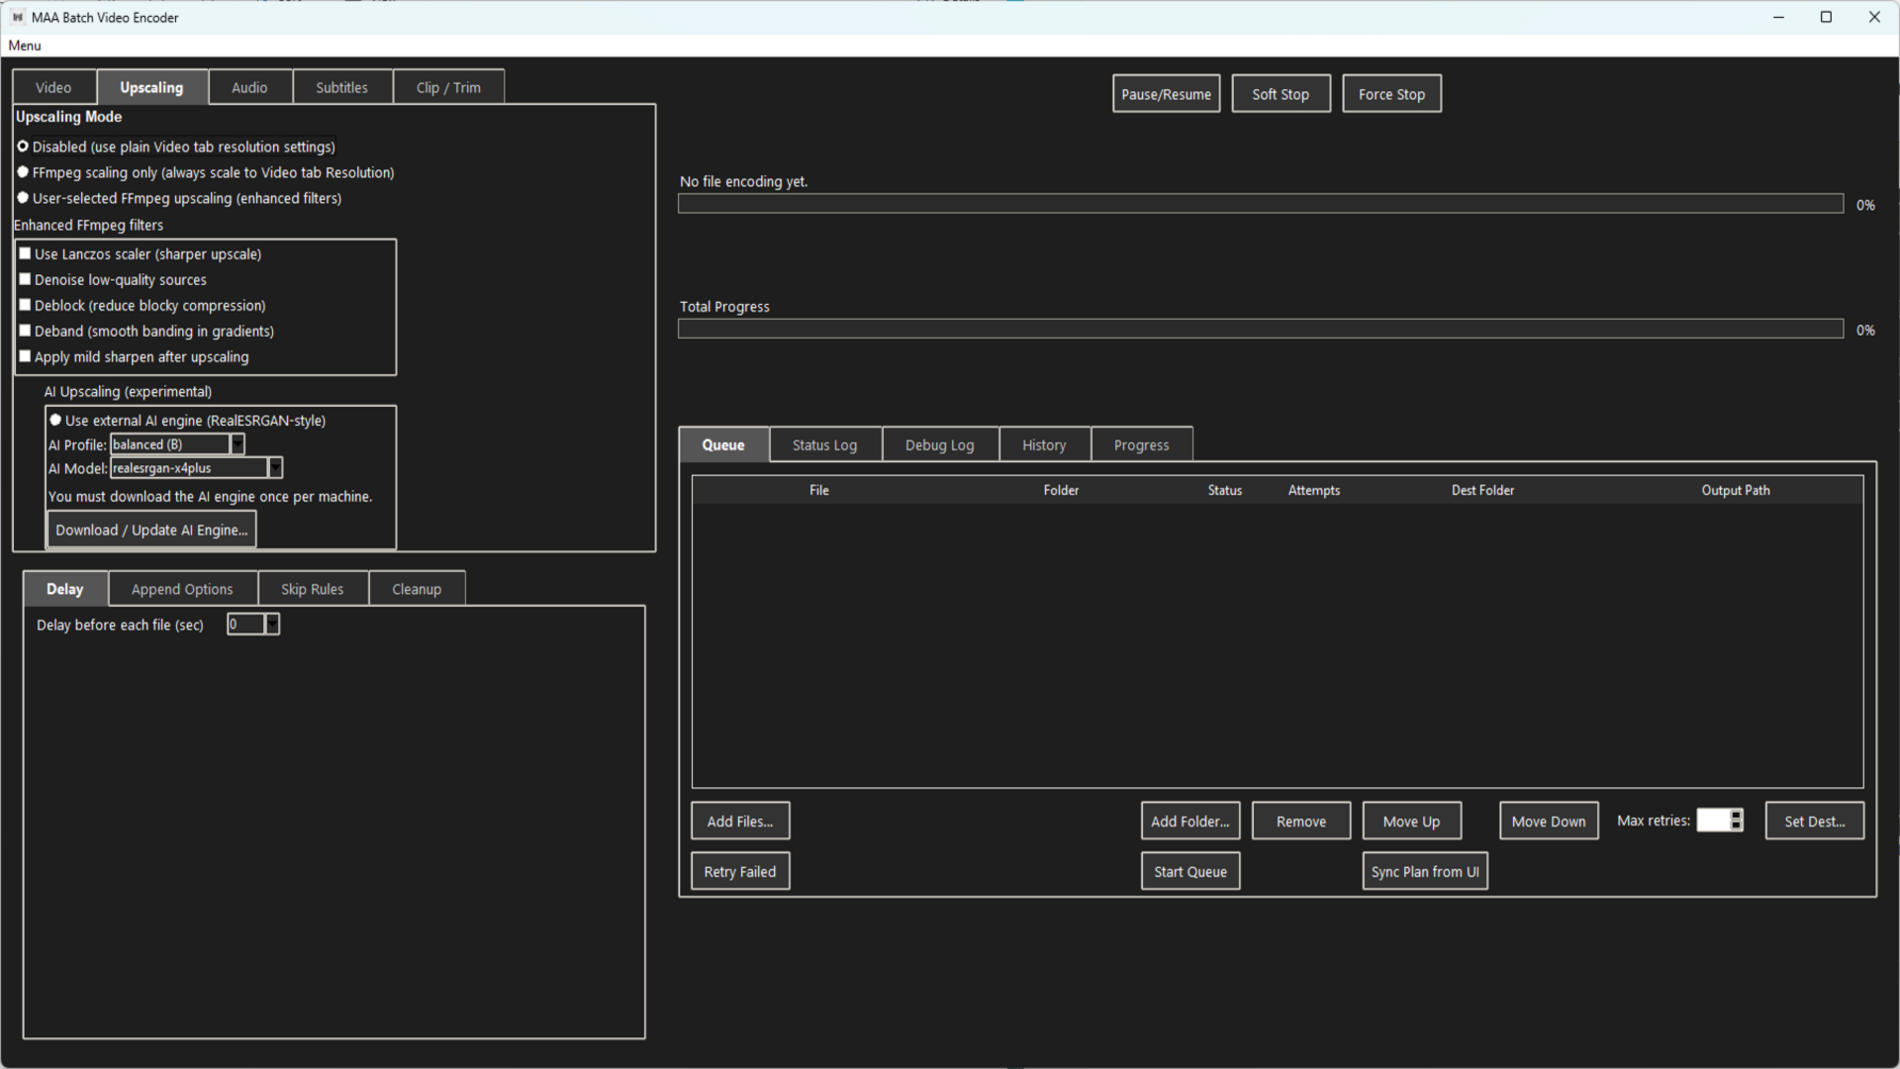
Task: Open the AI Profile dropdown
Action: pyautogui.click(x=236, y=443)
